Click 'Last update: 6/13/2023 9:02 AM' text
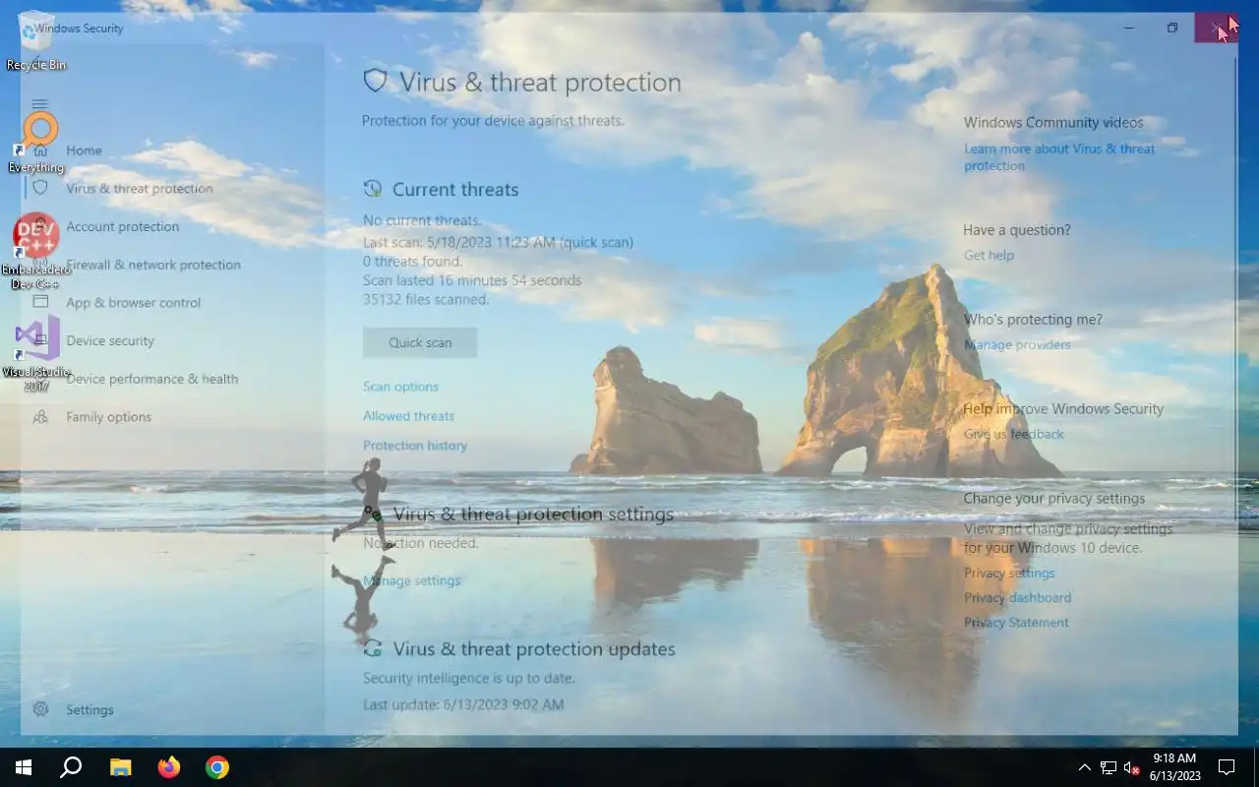This screenshot has height=787, width=1259. pos(463,704)
